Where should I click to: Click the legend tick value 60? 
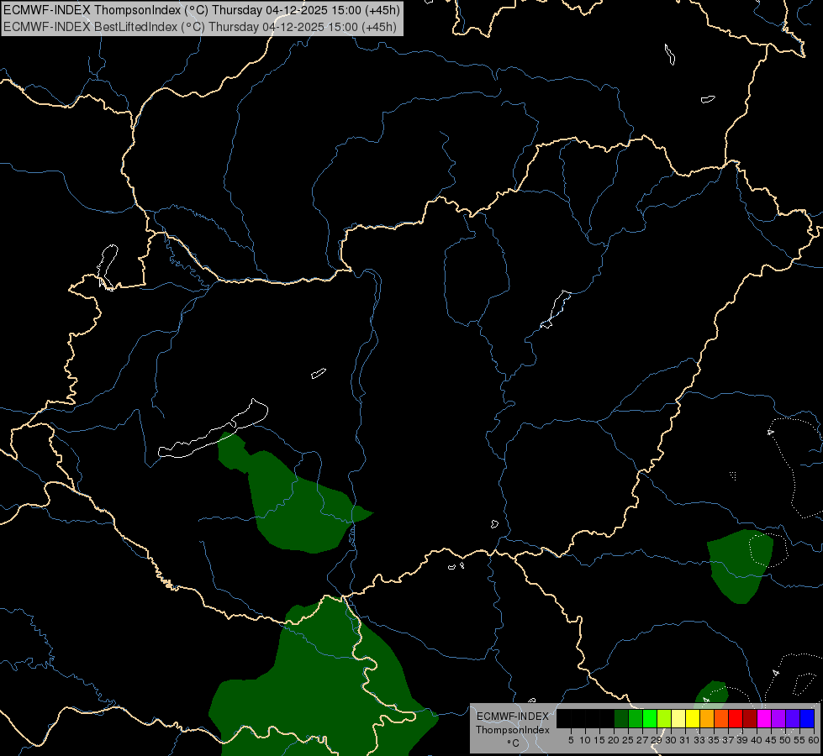[814, 740]
